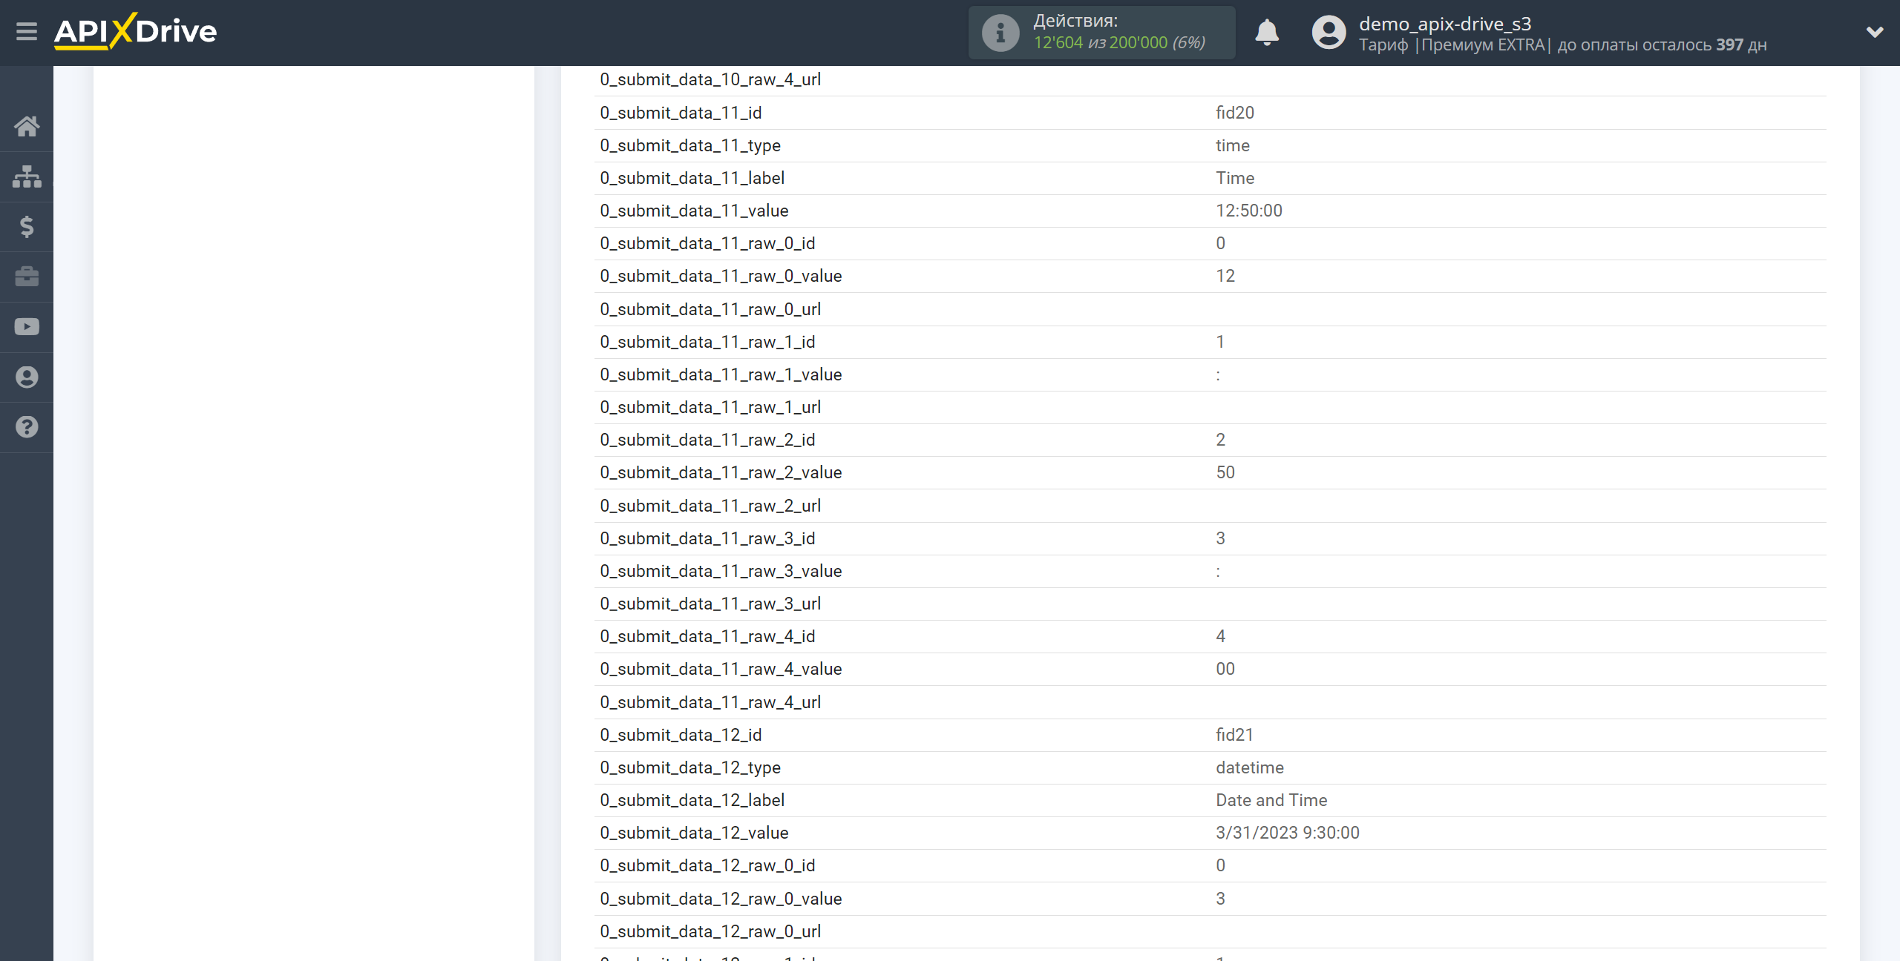Select the 0_submit_data_11_label field name
Image resolution: width=1900 pixels, height=961 pixels.
(692, 178)
